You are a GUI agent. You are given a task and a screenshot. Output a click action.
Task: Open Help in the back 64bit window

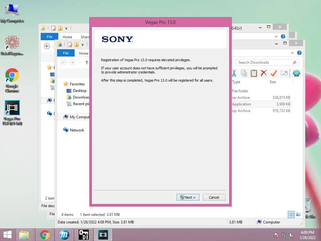283,36
